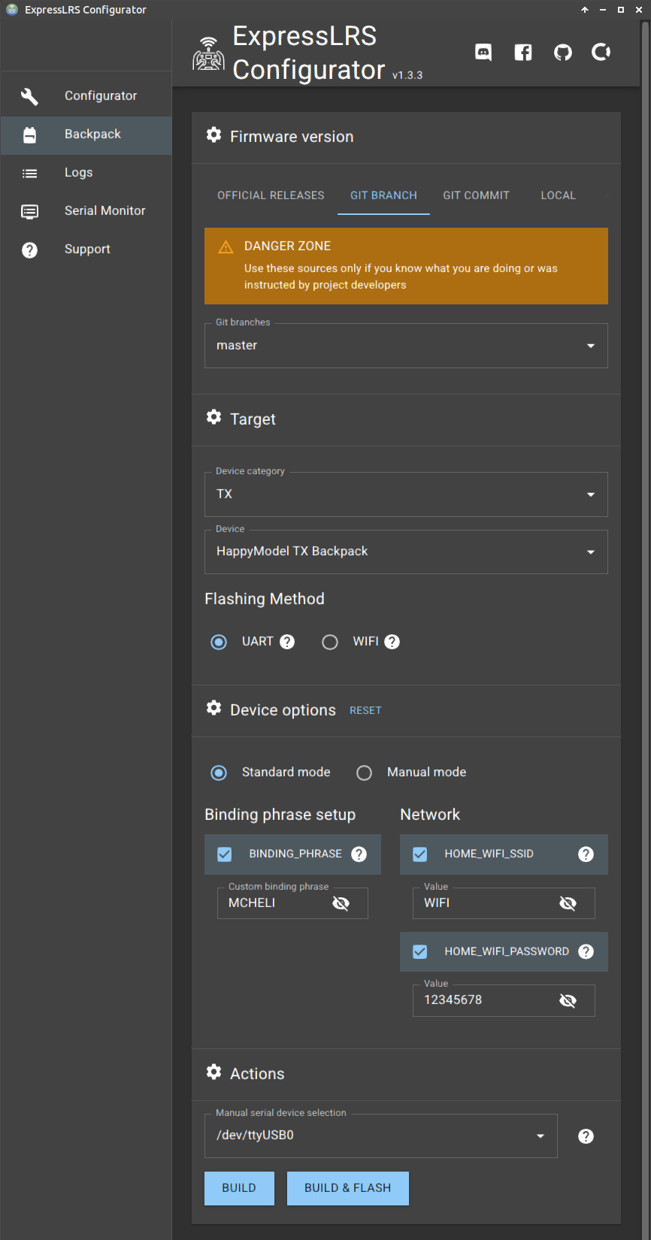The height and width of the screenshot is (1240, 651).
Task: Click help icon next to serial device selector
Action: (x=586, y=1136)
